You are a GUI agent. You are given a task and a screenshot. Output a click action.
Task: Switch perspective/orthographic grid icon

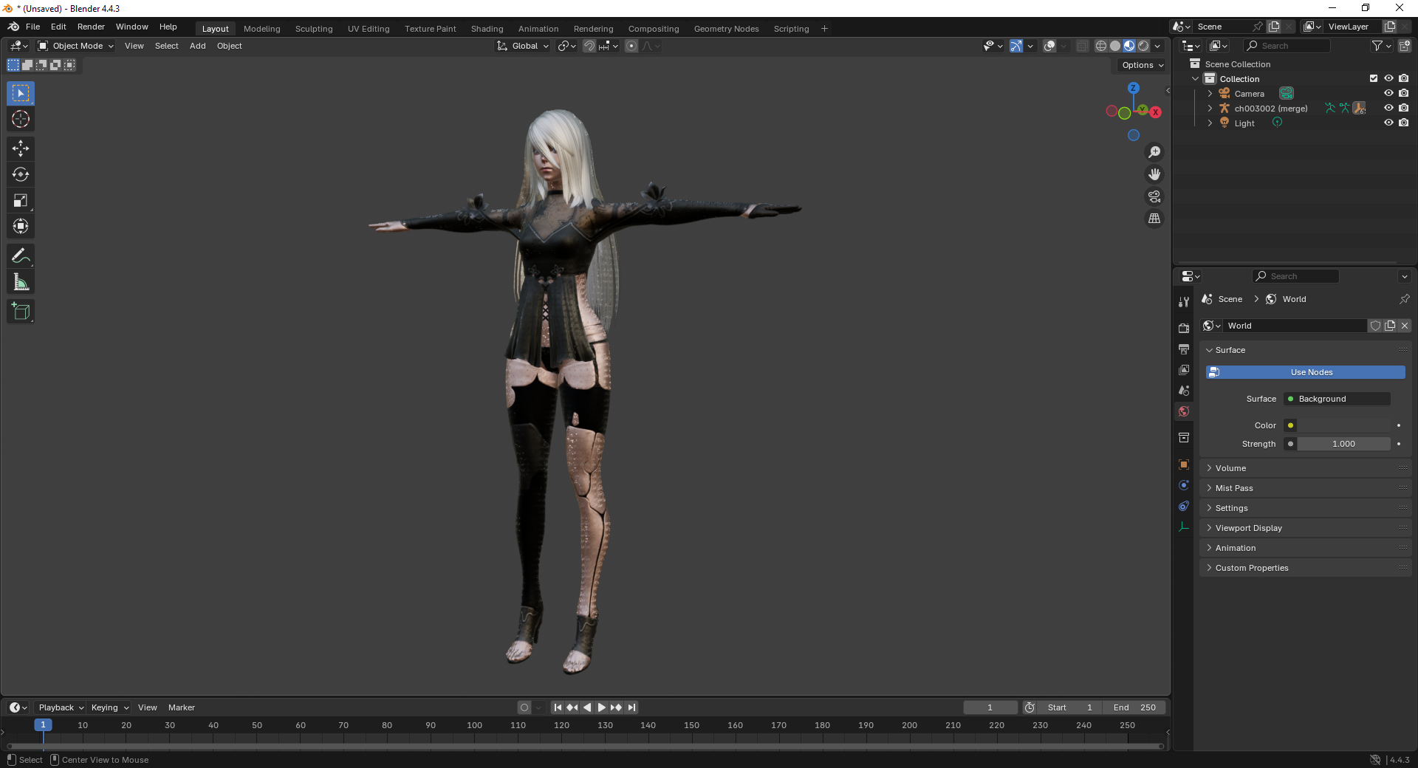[1154, 219]
